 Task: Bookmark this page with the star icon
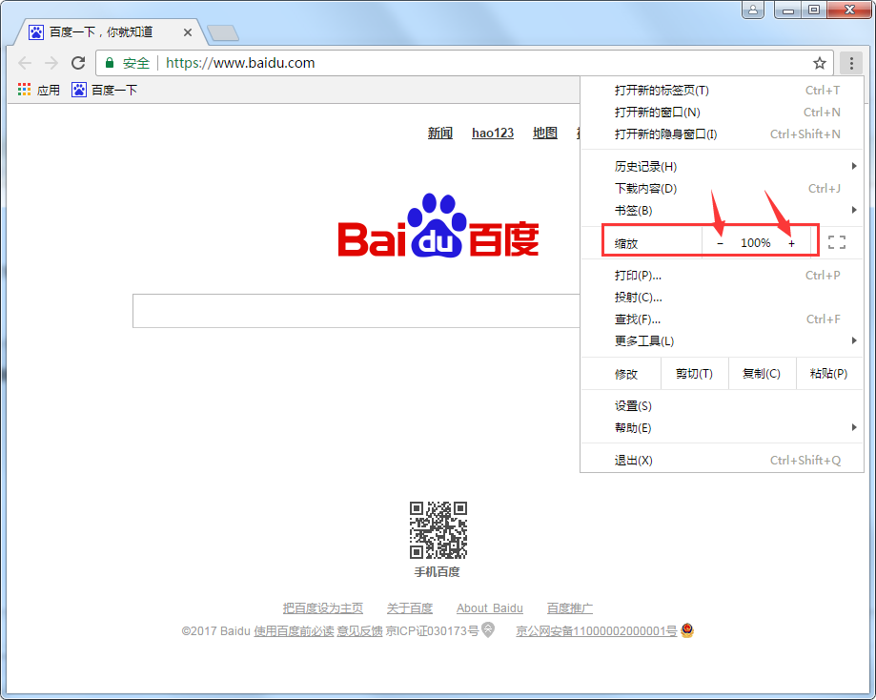pyautogui.click(x=820, y=63)
